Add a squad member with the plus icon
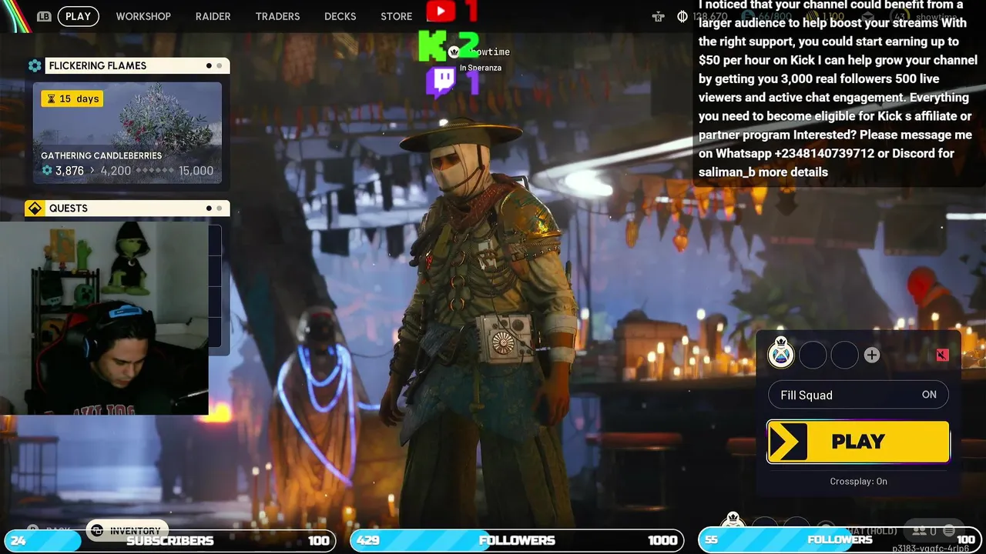Image resolution: width=986 pixels, height=554 pixels. click(x=871, y=355)
